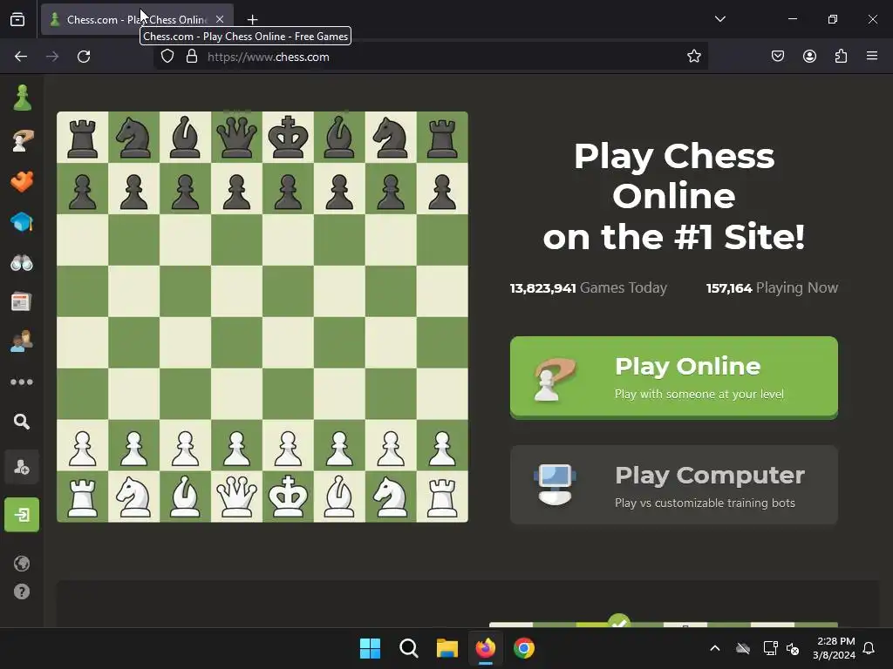Image resolution: width=893 pixels, height=669 pixels.
Task: Click the black king on the board
Action: click(x=288, y=137)
